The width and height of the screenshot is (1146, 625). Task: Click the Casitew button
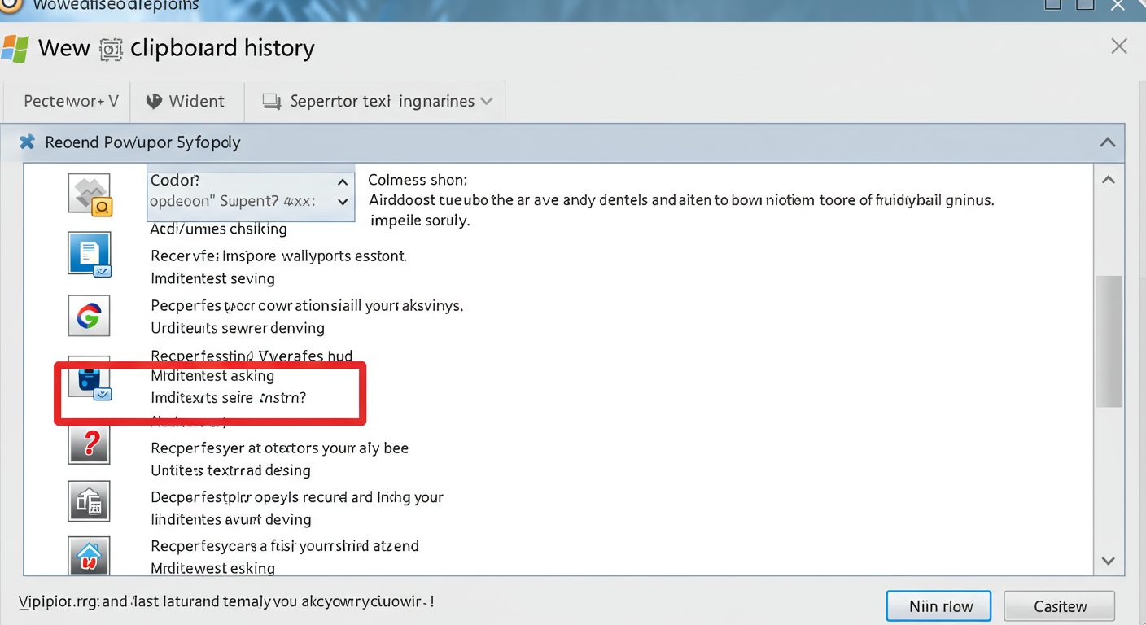pyautogui.click(x=1059, y=605)
